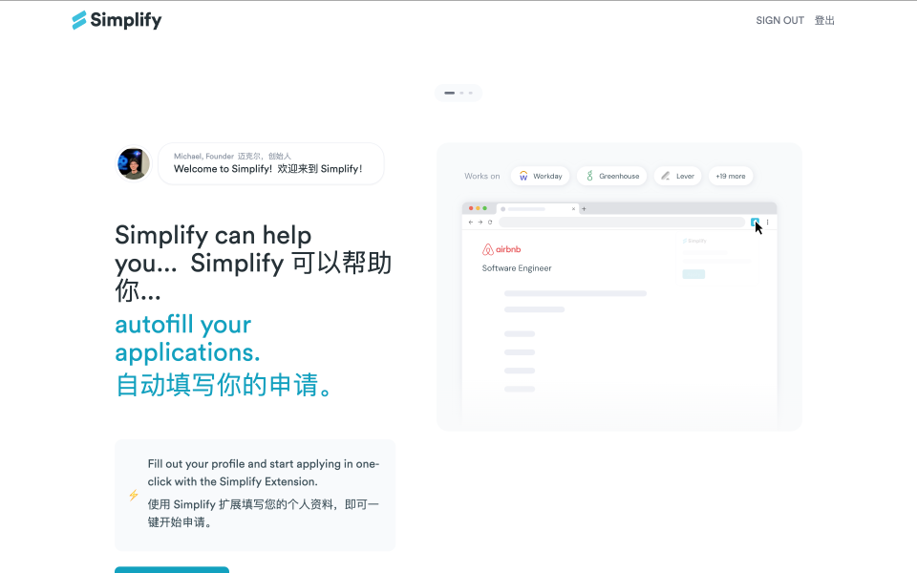Click the Greenhouse integration icon

pos(590,176)
